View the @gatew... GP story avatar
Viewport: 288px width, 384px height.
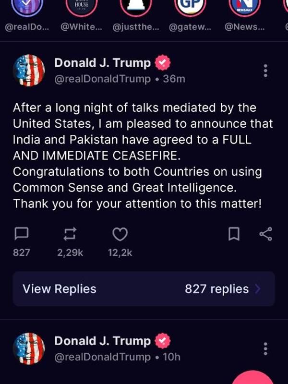click(x=190, y=5)
